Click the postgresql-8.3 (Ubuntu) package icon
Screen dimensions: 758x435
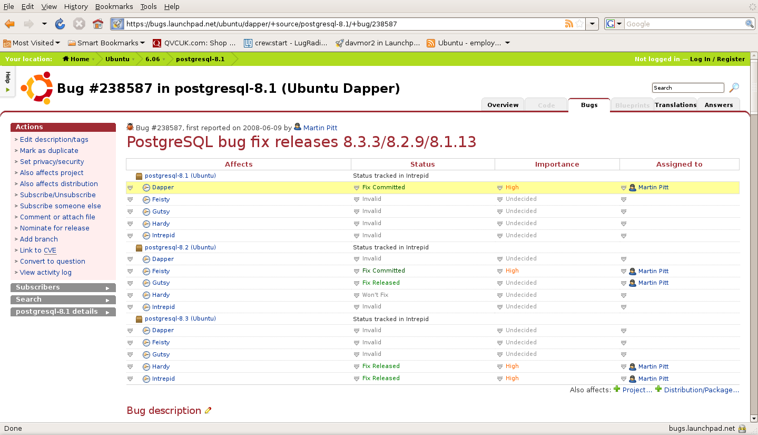pos(139,319)
